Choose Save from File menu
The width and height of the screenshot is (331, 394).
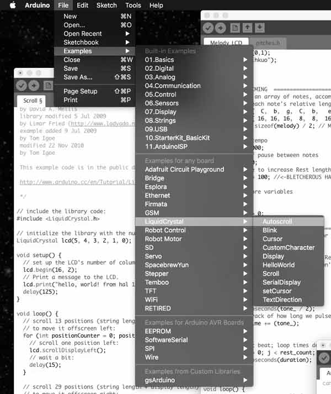click(x=95, y=69)
